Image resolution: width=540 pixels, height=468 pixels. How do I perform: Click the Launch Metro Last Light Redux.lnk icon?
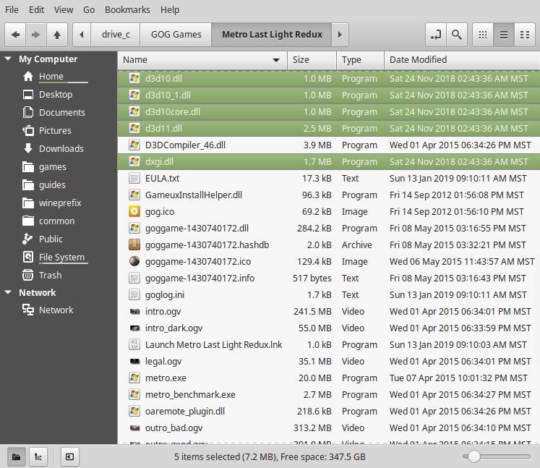point(134,344)
